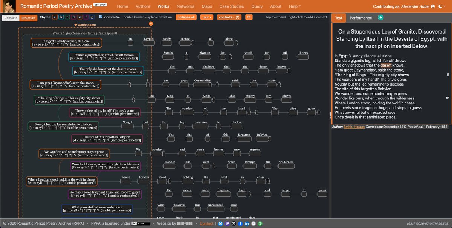Click the Mastodon share icon in footer
452x228 pixels.
[x=227, y=223]
